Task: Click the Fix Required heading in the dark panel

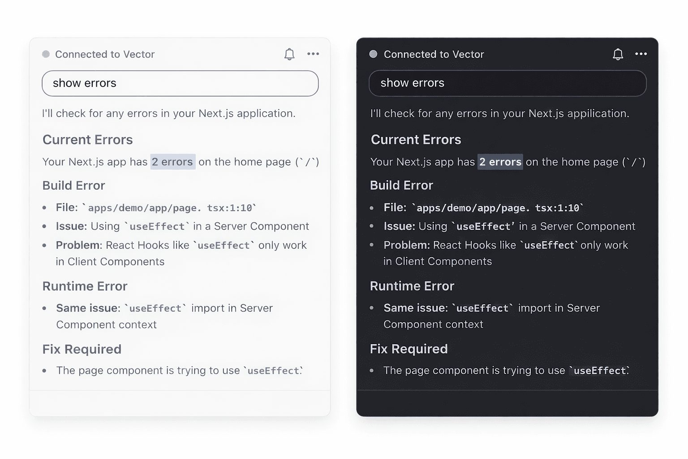Action: tap(408, 349)
